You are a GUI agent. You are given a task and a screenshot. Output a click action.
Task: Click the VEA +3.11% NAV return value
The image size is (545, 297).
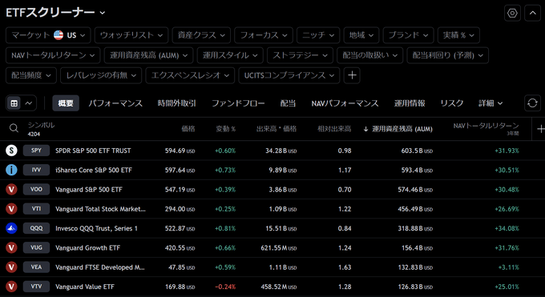[508, 267]
